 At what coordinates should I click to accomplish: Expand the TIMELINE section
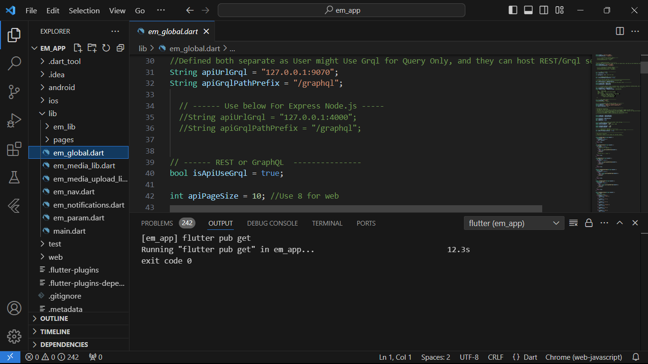click(x=78, y=332)
